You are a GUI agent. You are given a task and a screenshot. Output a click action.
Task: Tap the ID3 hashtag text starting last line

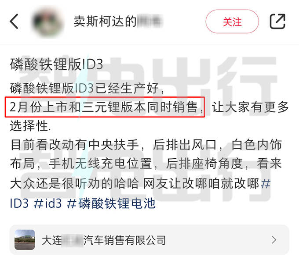point(19,203)
